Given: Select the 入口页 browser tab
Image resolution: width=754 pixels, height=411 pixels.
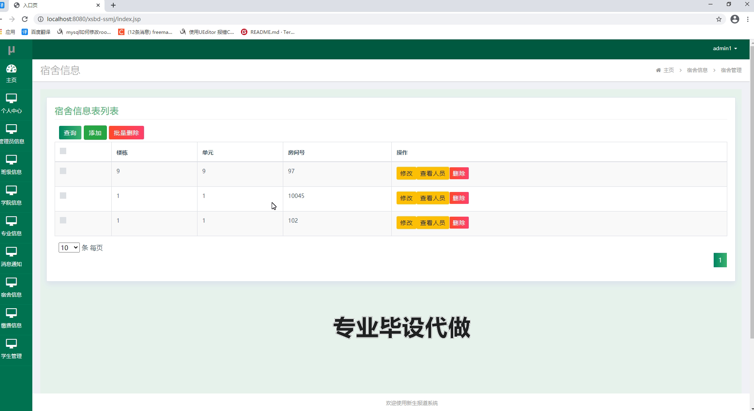Looking at the screenshot, I should (x=57, y=5).
